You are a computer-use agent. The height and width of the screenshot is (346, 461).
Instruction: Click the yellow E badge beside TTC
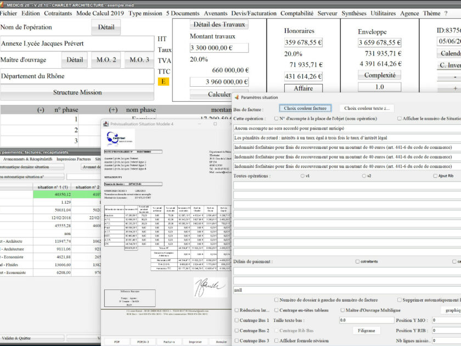pos(164,81)
